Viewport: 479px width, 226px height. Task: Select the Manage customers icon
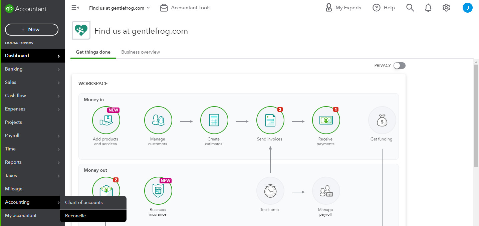point(158,120)
